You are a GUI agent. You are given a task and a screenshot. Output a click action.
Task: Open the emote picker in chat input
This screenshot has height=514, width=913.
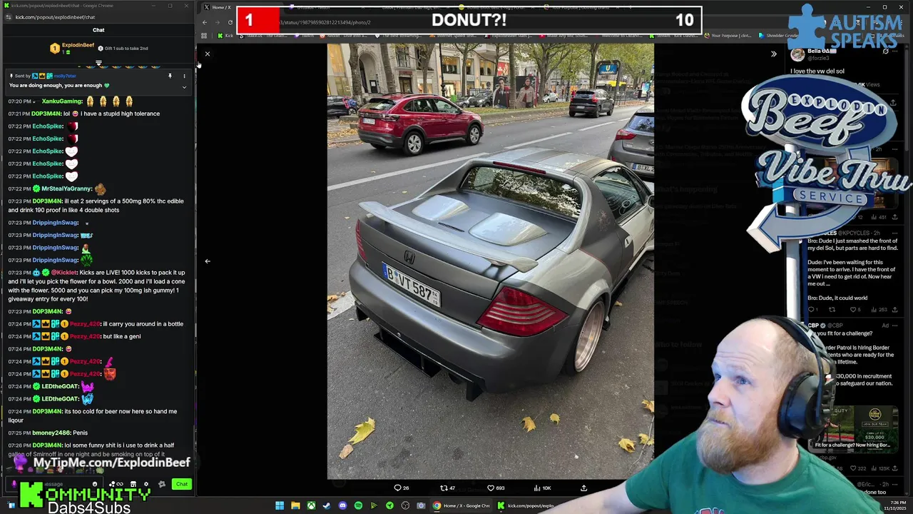(95, 484)
